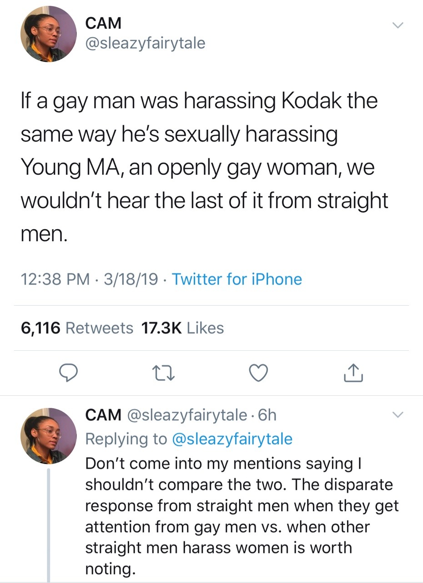Tap the CAM name on the reply tweet

coord(103,415)
